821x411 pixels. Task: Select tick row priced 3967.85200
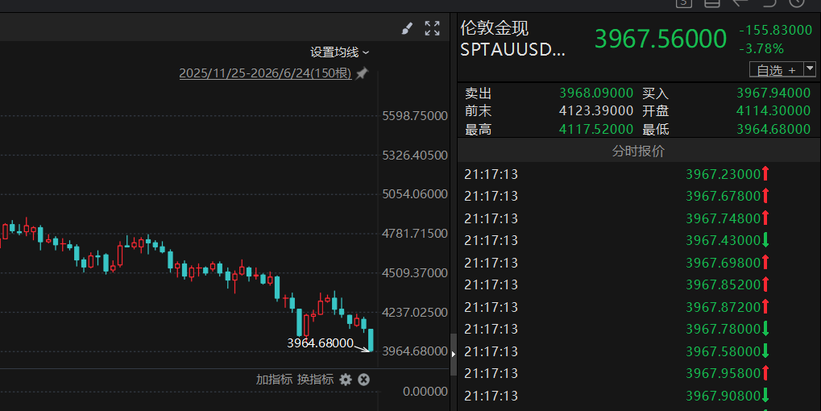(x=639, y=284)
